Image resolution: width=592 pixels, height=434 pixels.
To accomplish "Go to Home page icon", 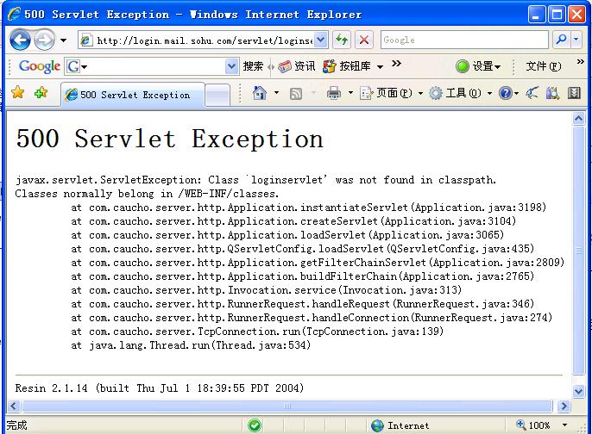I will coord(260,93).
